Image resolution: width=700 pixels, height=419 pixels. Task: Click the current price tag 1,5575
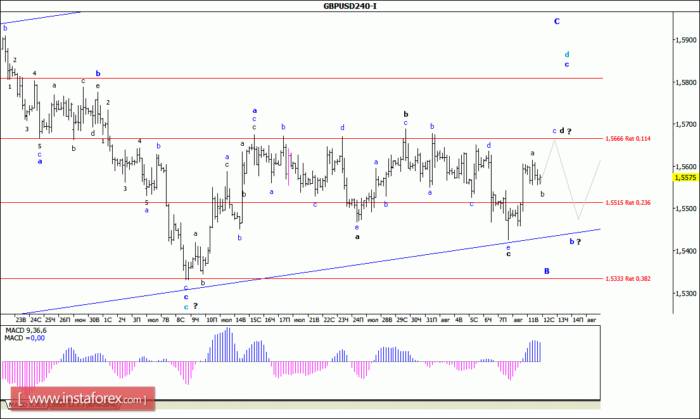pyautogui.click(x=685, y=177)
